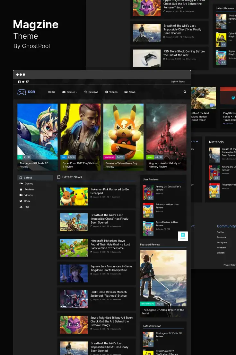The image size is (236, 355).
Task: Click the Pokemon Pink Eevee and Pikachu thumbnail
Action: tap(74, 196)
